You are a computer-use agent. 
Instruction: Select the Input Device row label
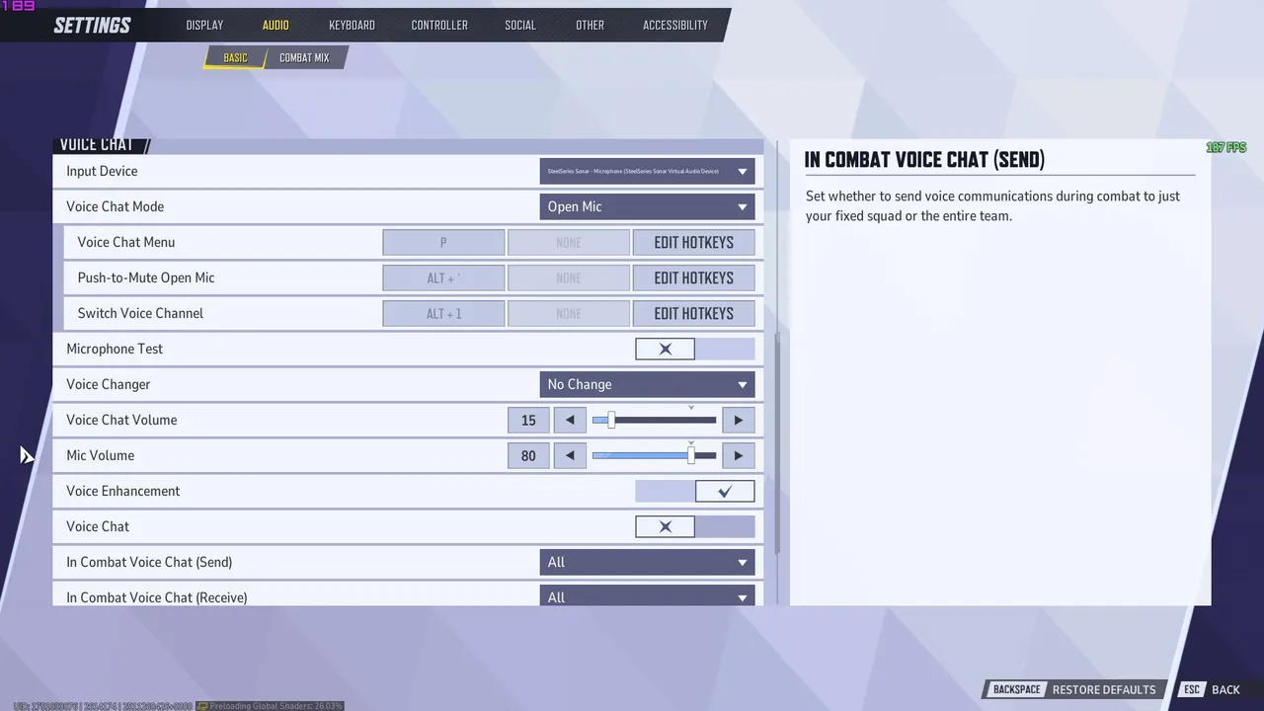coord(102,171)
